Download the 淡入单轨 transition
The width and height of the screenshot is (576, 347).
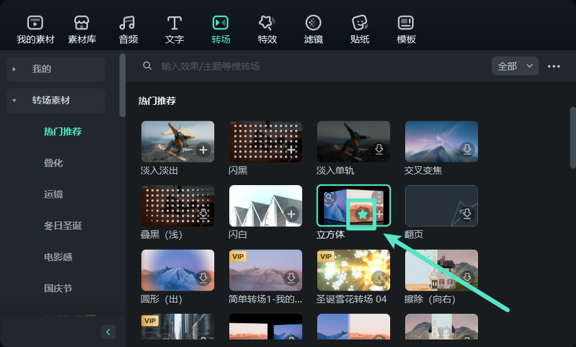coord(379,149)
